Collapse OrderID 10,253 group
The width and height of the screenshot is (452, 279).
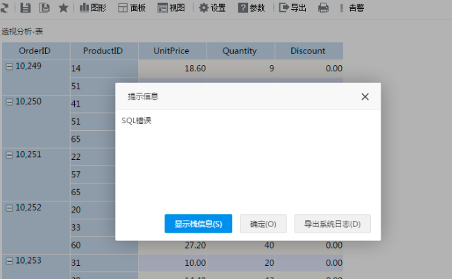10,261
